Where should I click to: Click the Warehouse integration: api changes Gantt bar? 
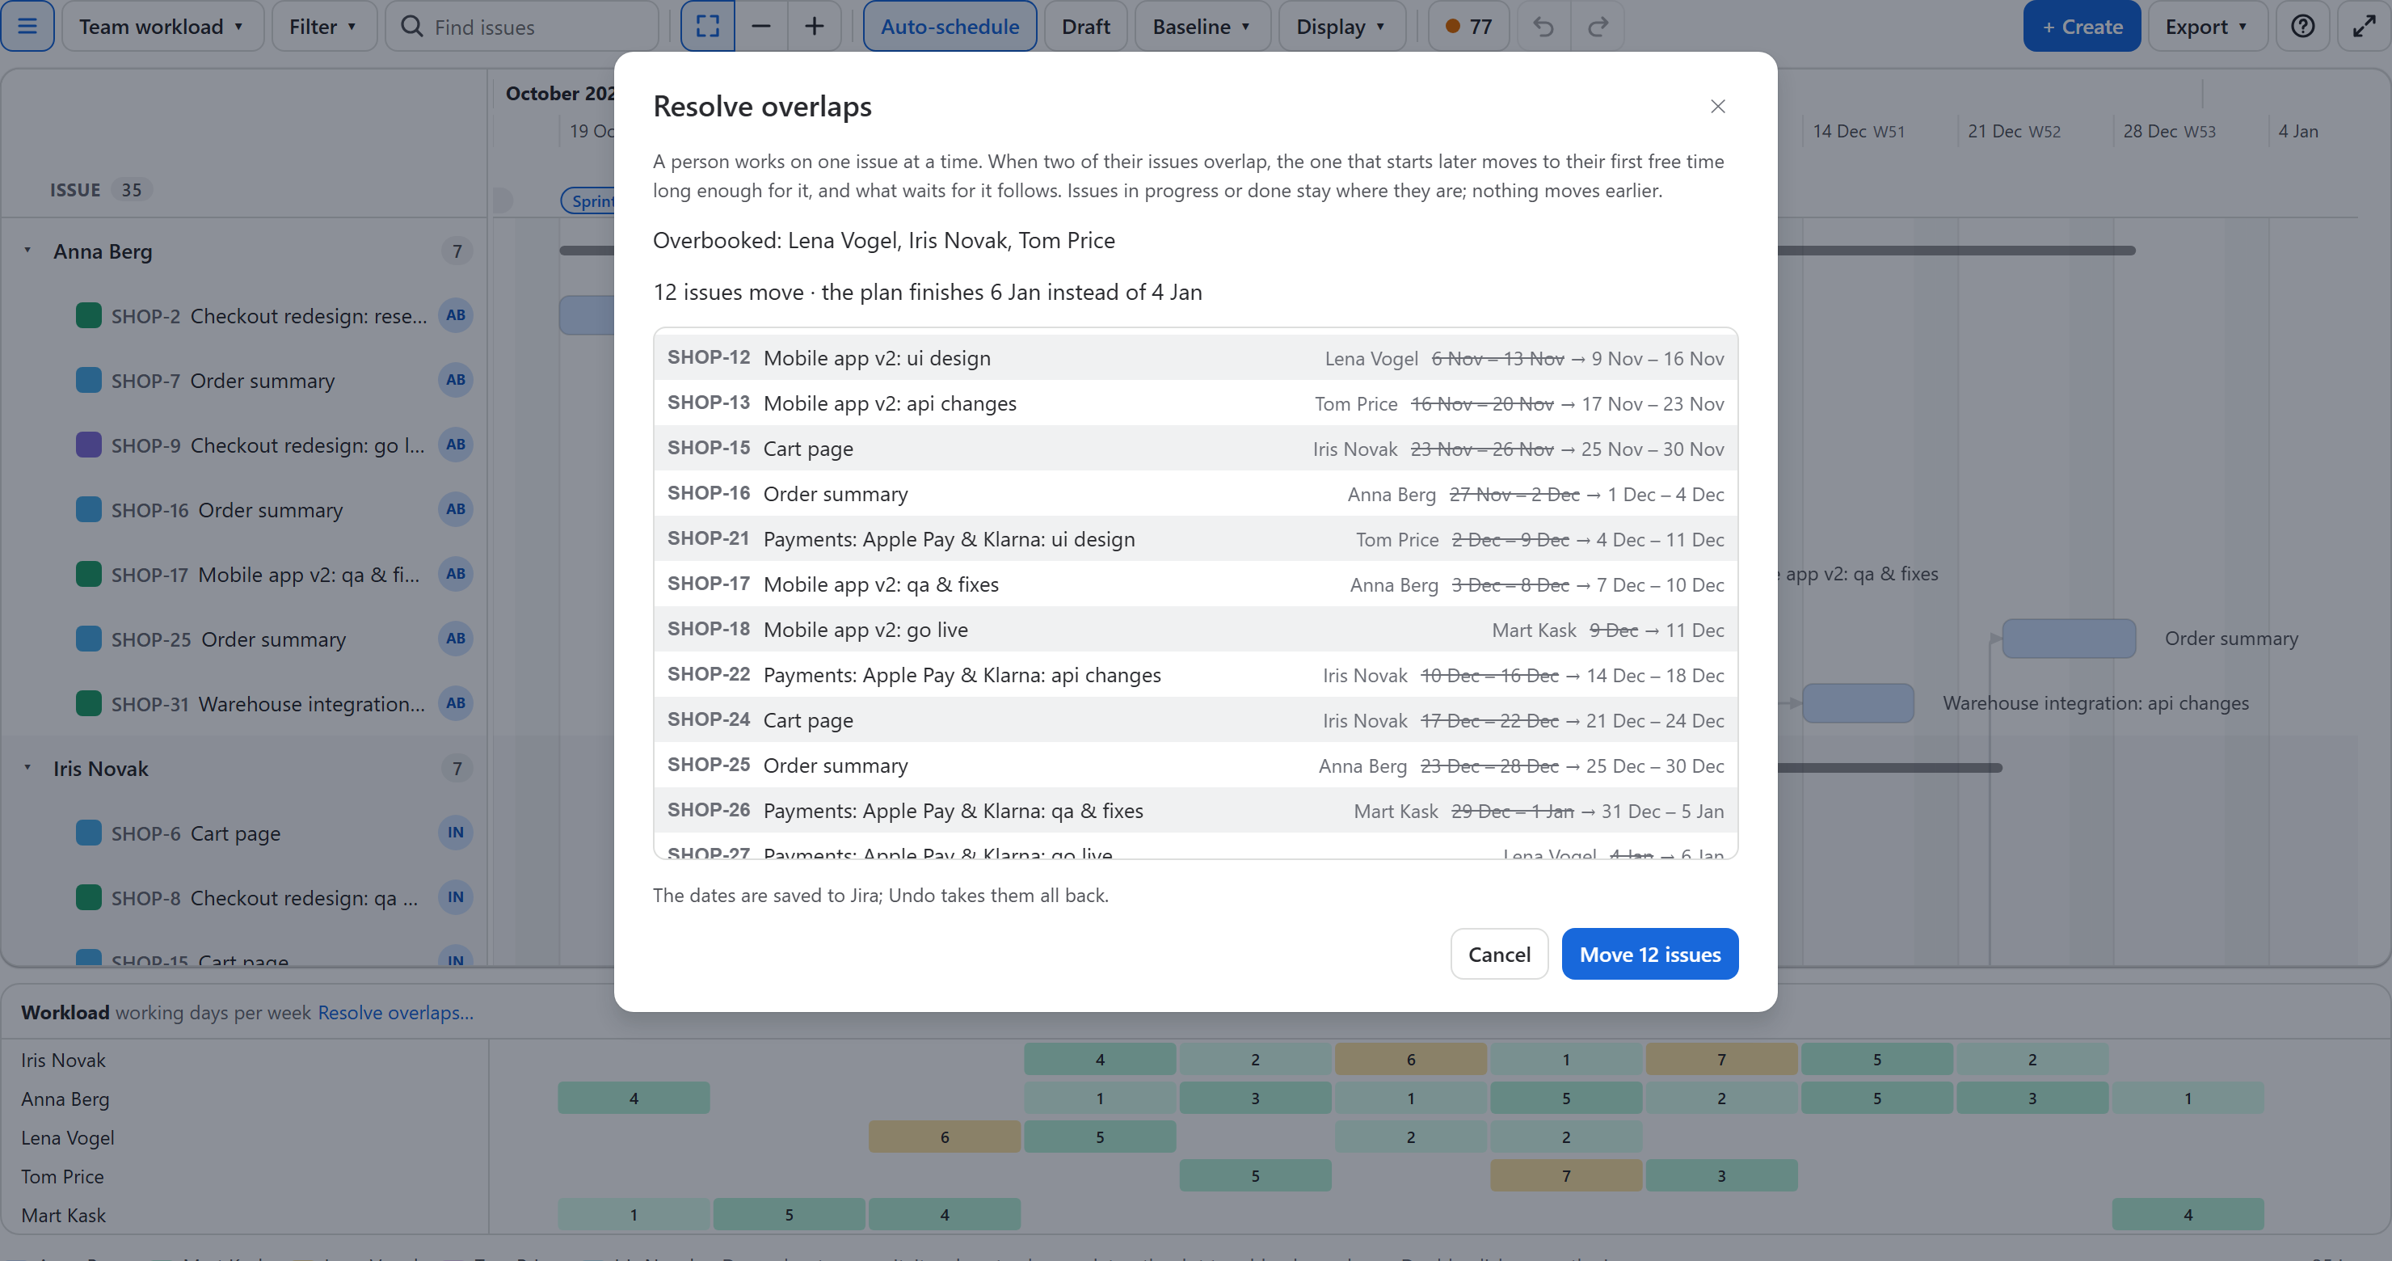1857,703
